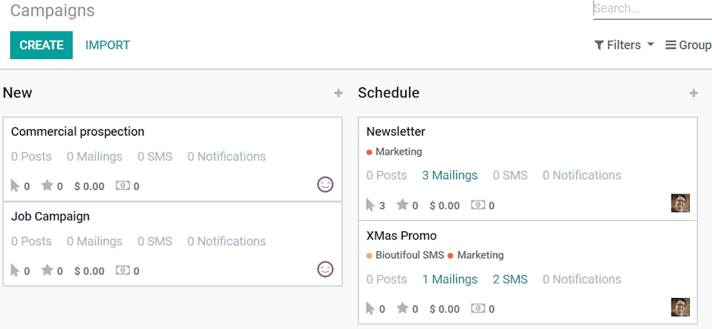Screen dimensions: 712x329
Task: Click the plus icon in New column
Action: pyautogui.click(x=339, y=93)
